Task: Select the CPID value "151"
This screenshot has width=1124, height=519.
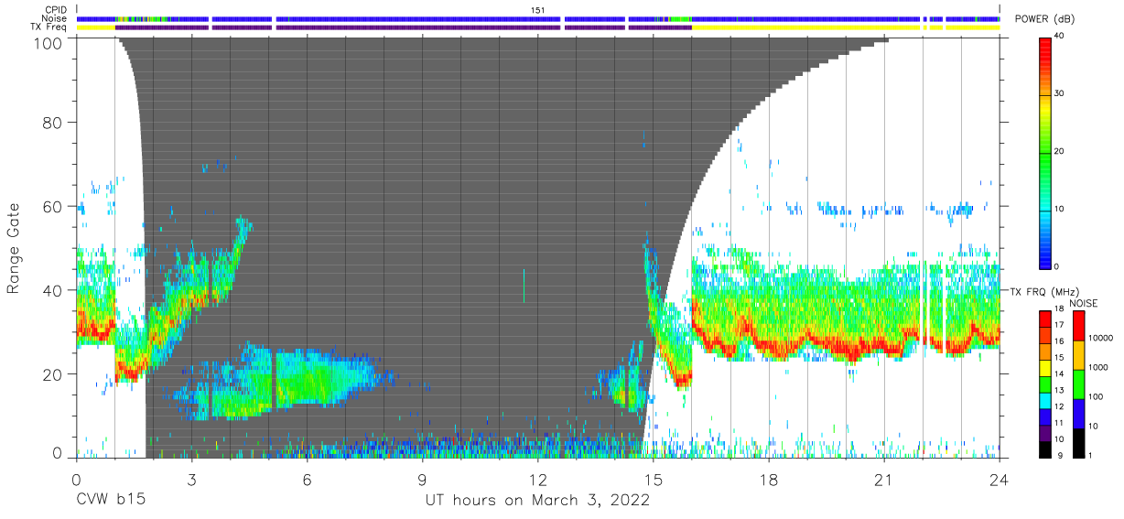Action: tap(538, 9)
